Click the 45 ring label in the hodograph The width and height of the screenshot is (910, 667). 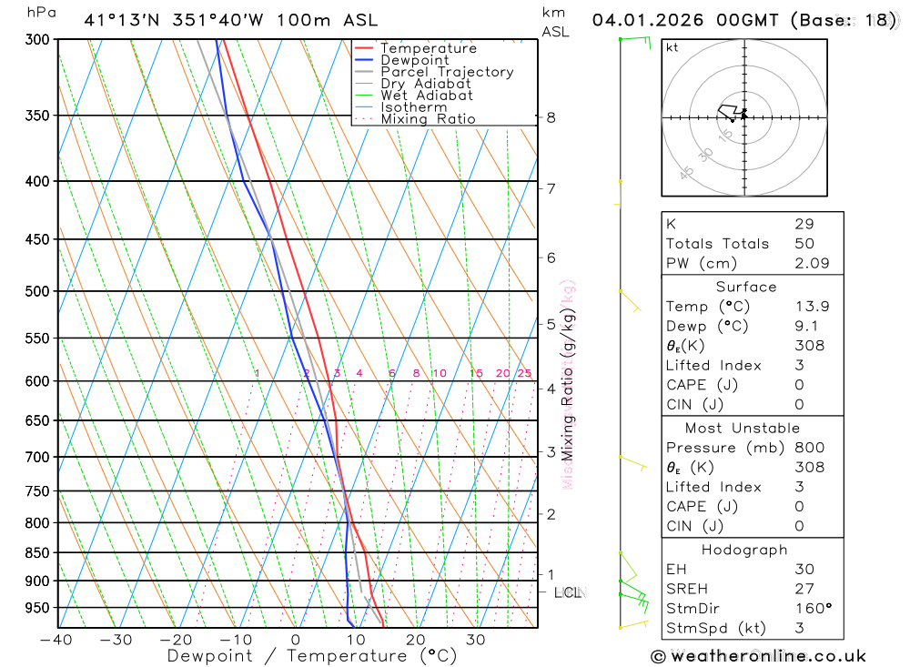[686, 173]
